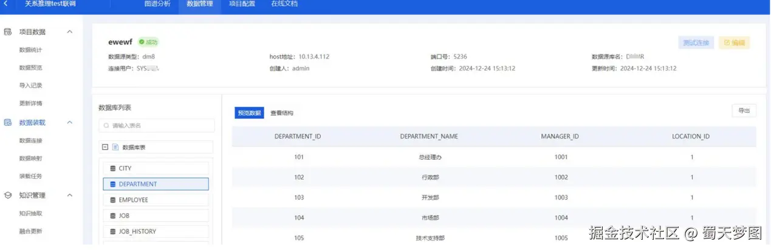The image size is (771, 250).
Task: Click the MANAGER_ID column header
Action: coord(560,136)
